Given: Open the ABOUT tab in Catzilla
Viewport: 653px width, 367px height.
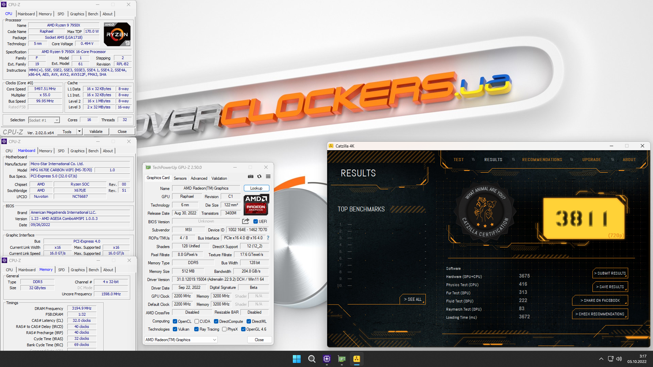Looking at the screenshot, I should click(x=629, y=160).
